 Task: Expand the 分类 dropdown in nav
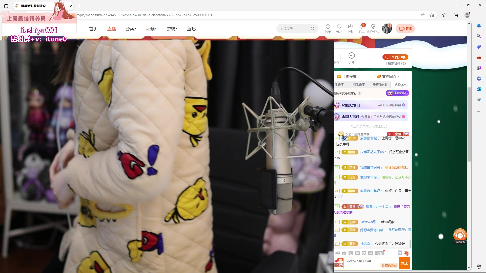131,29
